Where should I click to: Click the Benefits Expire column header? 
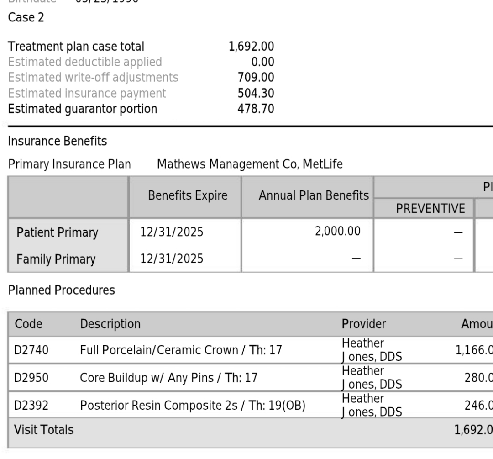coord(188,196)
